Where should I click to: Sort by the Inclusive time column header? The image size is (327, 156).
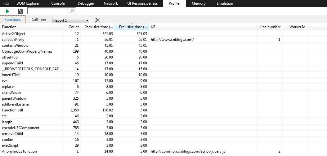tap(98, 27)
